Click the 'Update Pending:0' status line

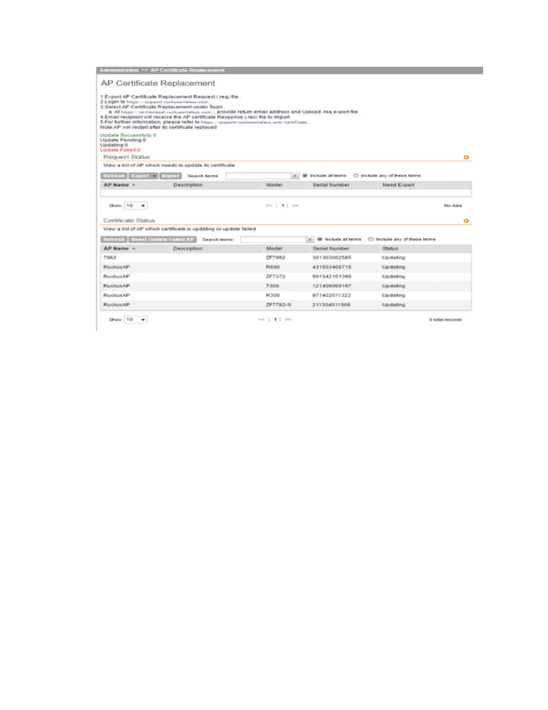pyautogui.click(x=123, y=140)
